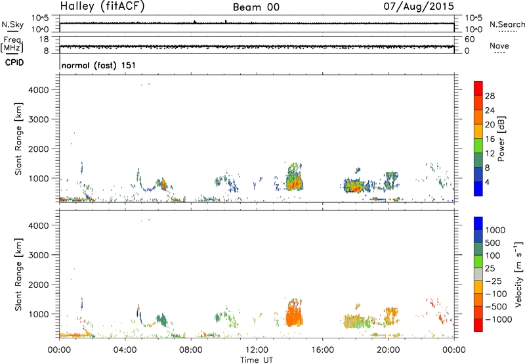Click the 'N.Search' legend label

click(x=507, y=24)
